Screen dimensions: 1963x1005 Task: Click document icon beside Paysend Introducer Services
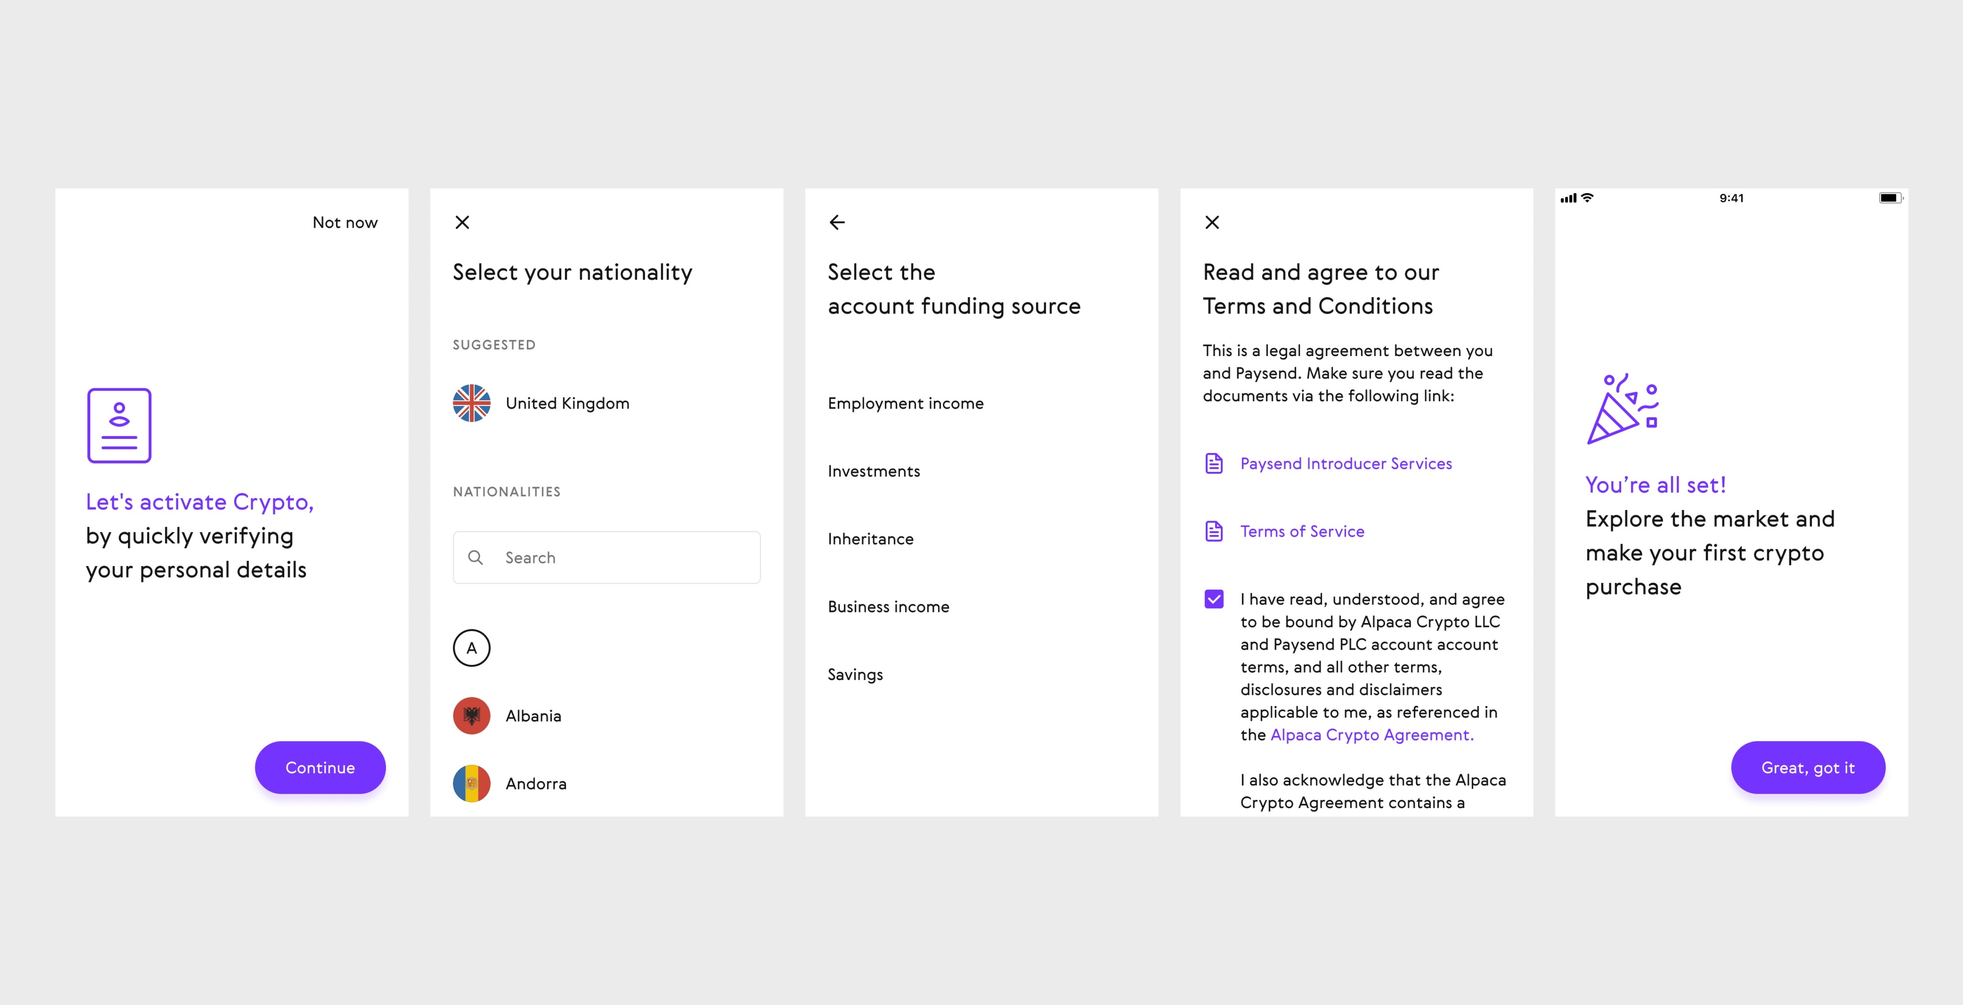1214,463
